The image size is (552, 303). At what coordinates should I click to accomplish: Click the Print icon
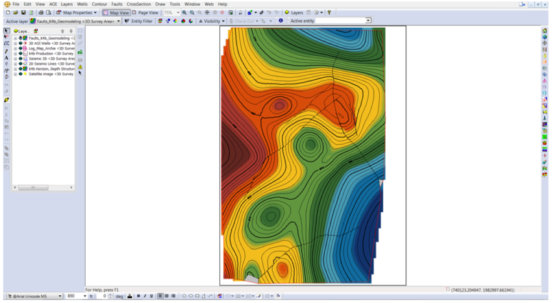click(41, 13)
